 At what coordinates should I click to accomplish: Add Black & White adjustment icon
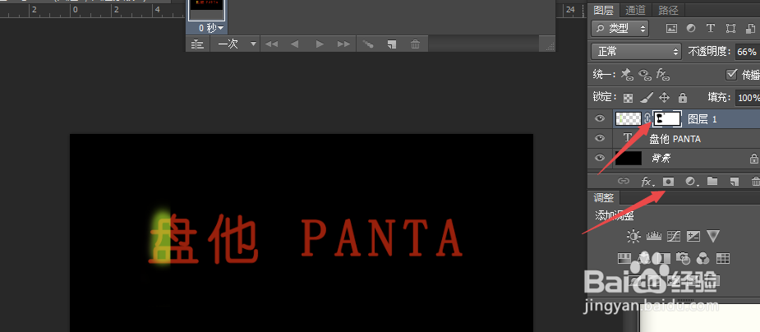664,258
